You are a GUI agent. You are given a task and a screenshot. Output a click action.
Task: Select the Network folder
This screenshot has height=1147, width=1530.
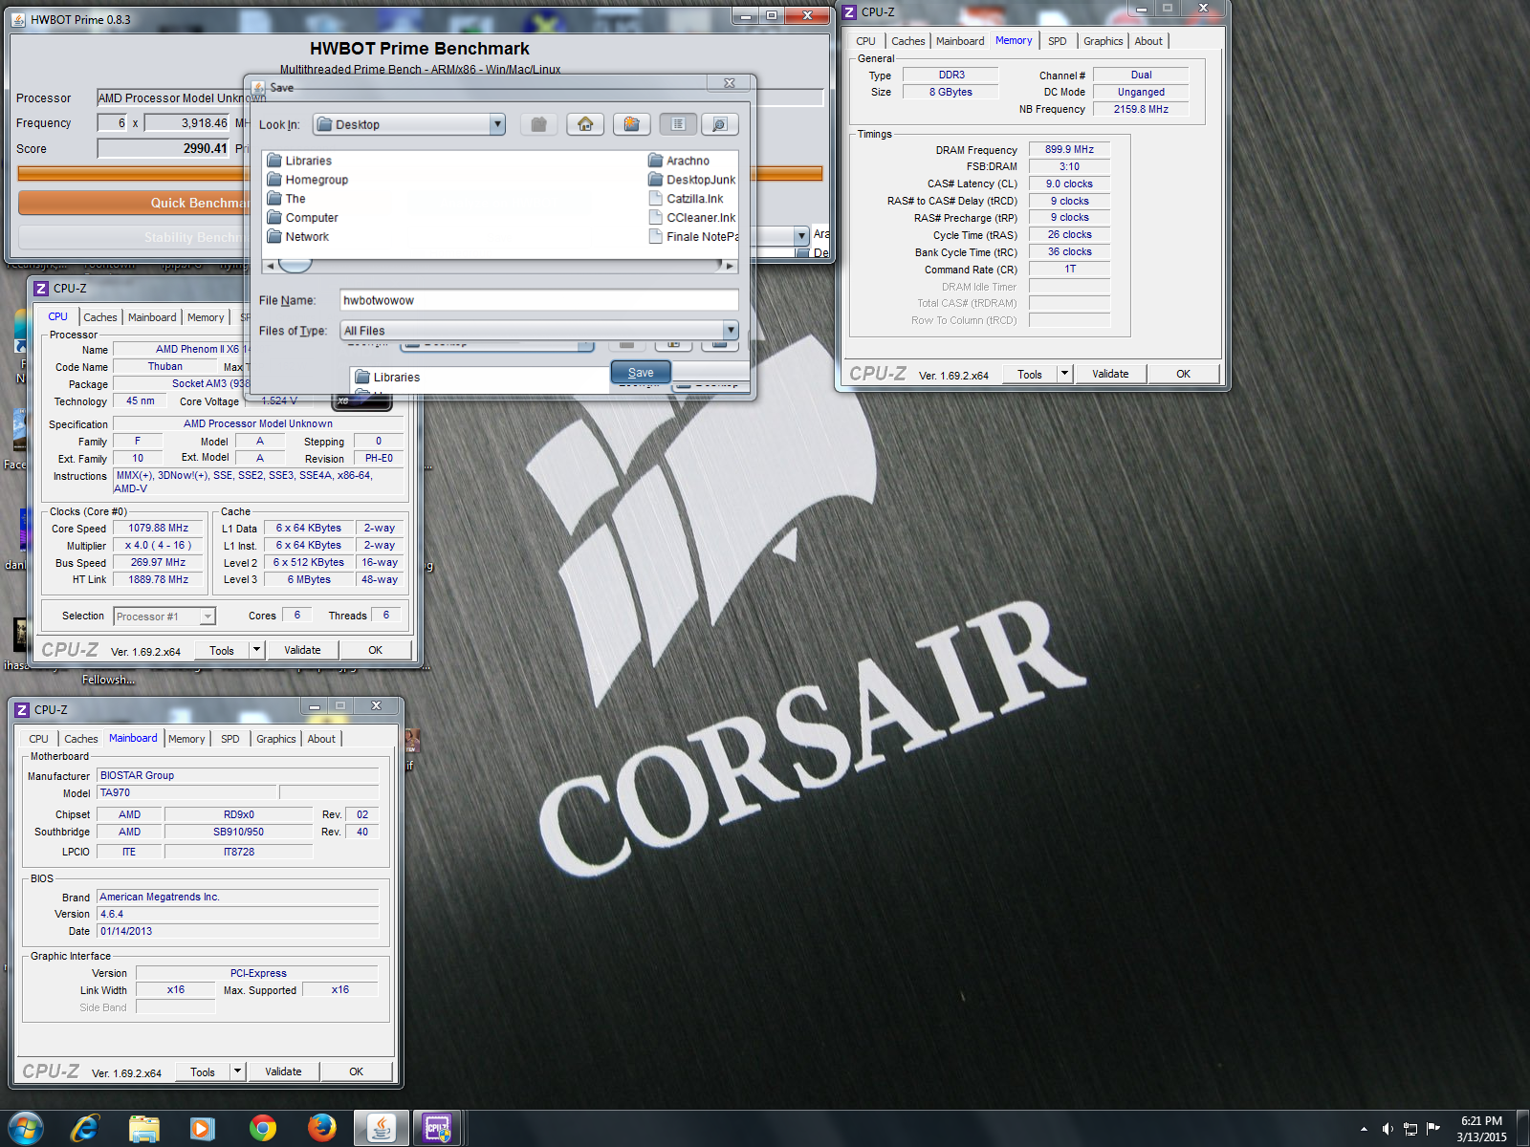point(297,237)
